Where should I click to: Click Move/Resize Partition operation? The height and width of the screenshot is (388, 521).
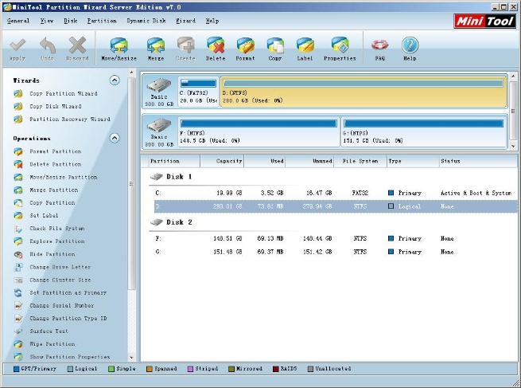pos(64,177)
